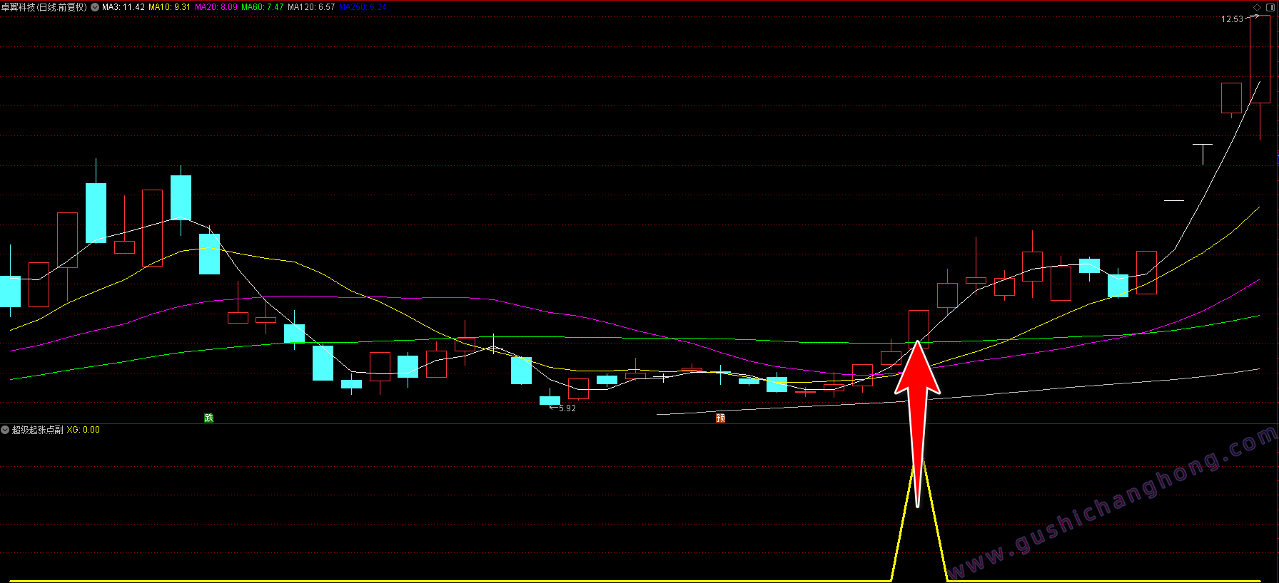Select the MA60: 7.47 indicator label
This screenshot has height=583, width=1279.
pyautogui.click(x=262, y=7)
